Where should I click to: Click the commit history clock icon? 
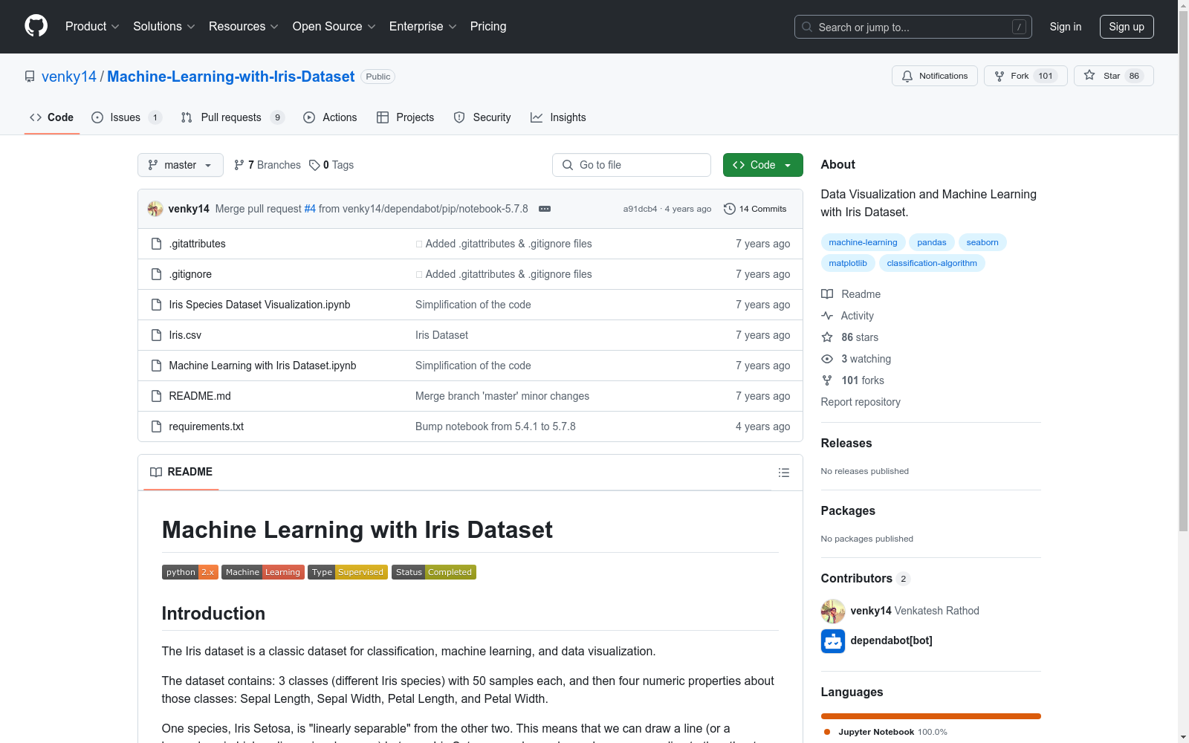(730, 209)
